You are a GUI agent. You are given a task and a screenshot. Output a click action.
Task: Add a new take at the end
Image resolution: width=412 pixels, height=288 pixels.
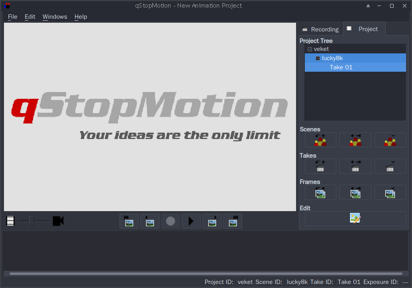point(355,166)
